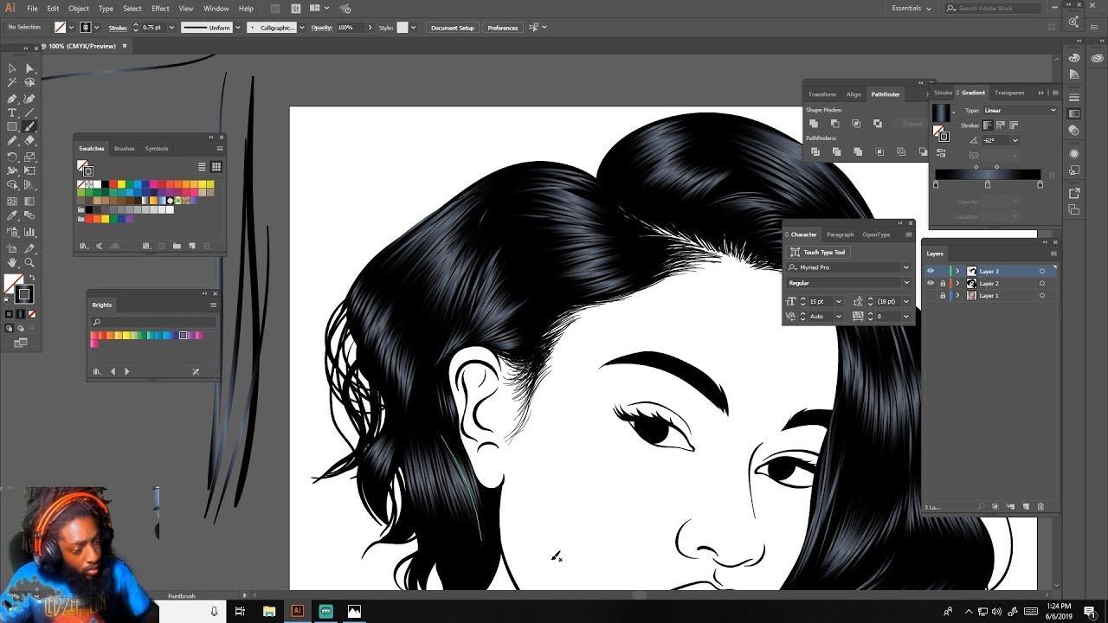
Task: Select the Eyedropper tool
Action: [x=12, y=216]
